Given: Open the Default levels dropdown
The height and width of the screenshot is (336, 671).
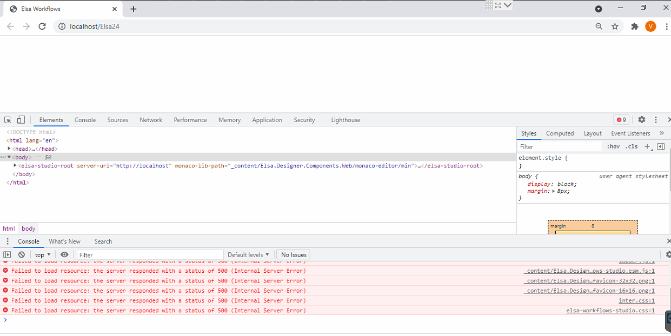Looking at the screenshot, I should point(248,254).
